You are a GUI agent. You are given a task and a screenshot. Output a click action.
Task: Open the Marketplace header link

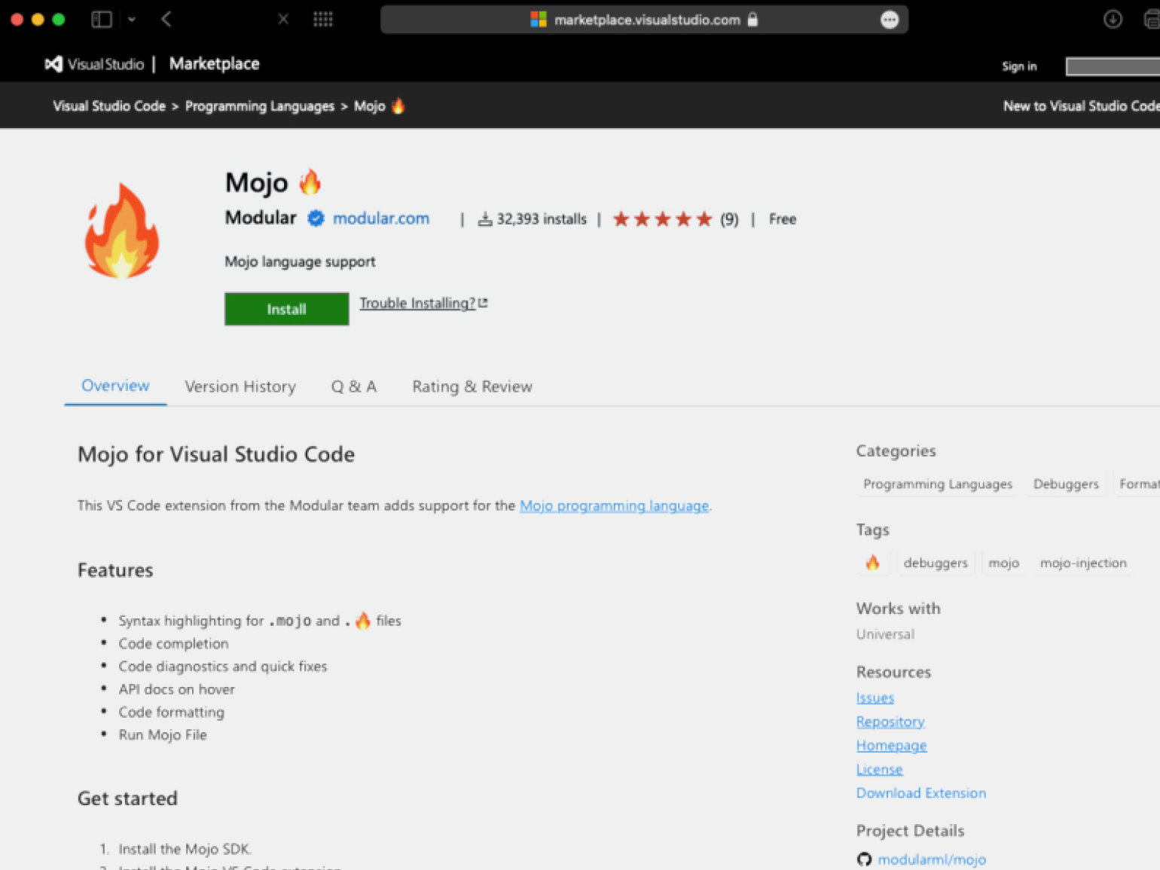coord(214,64)
